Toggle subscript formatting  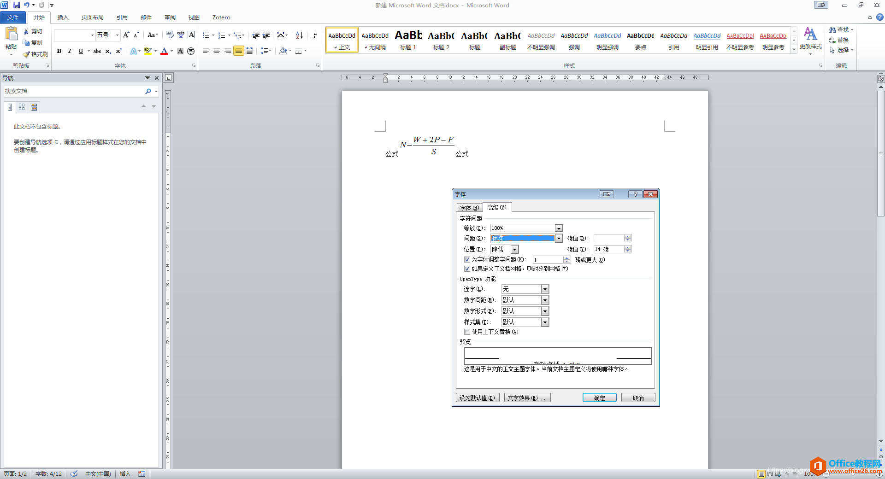pos(107,51)
